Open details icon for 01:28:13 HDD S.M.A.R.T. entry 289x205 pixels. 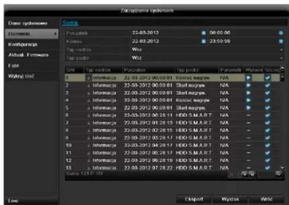[267, 123]
